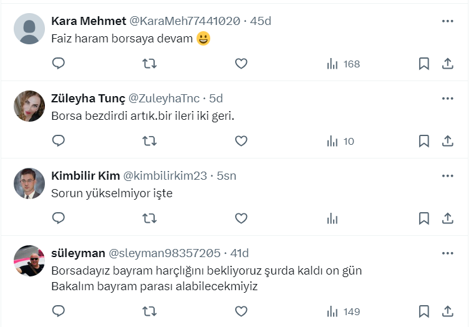Like Kara Mehmet's tweet
Viewport: 471px width, 327px height.
(241, 64)
